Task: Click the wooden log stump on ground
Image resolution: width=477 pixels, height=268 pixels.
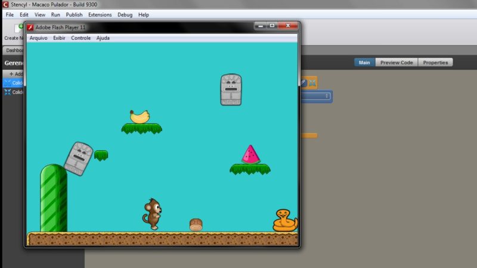Action: [196, 225]
